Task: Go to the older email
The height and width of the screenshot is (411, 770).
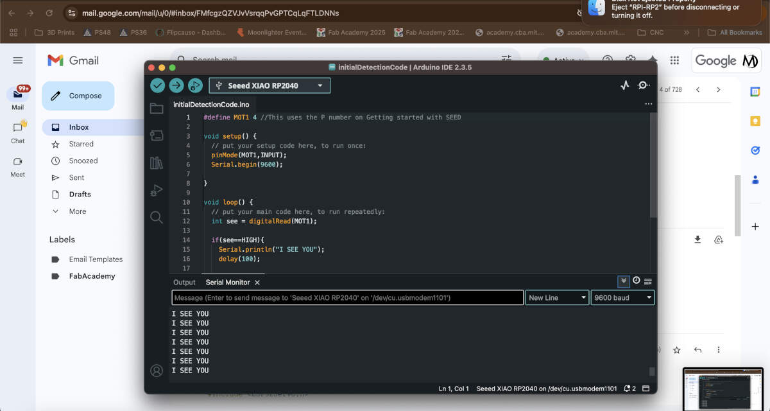Action: (719, 90)
